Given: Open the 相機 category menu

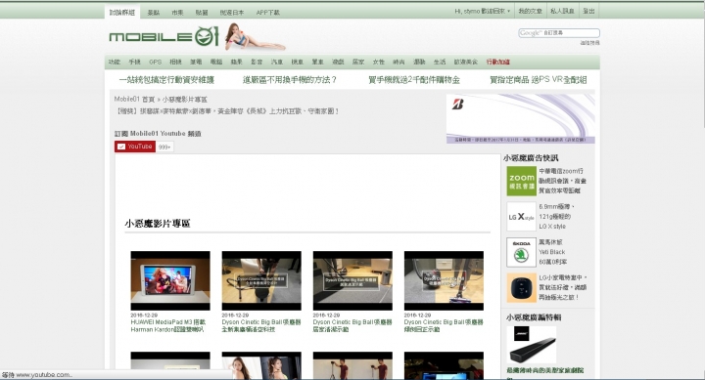Looking at the screenshot, I should click(x=175, y=62).
